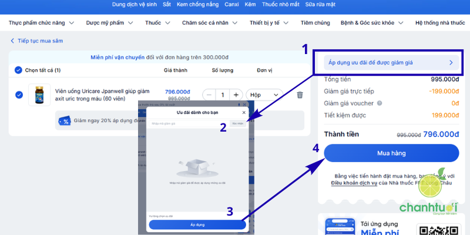
Task: Click the discount percent tag icon
Action: (64, 120)
